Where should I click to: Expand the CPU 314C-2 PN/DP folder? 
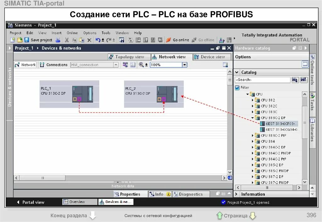(253, 153)
